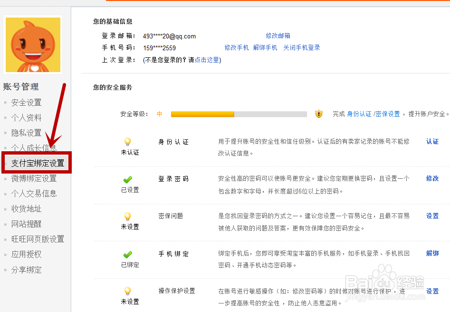Click the cartoon avatar picture
The image size is (450, 312).
click(32, 44)
